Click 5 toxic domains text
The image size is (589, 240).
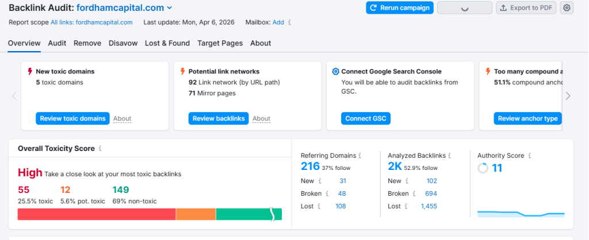click(x=60, y=82)
